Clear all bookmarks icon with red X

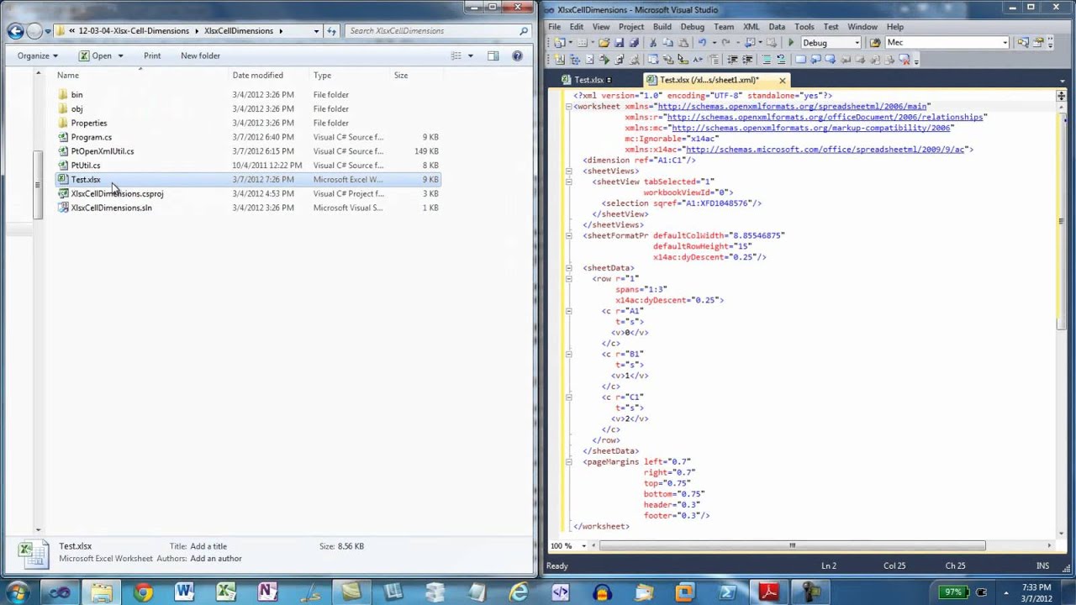pyautogui.click(x=904, y=60)
